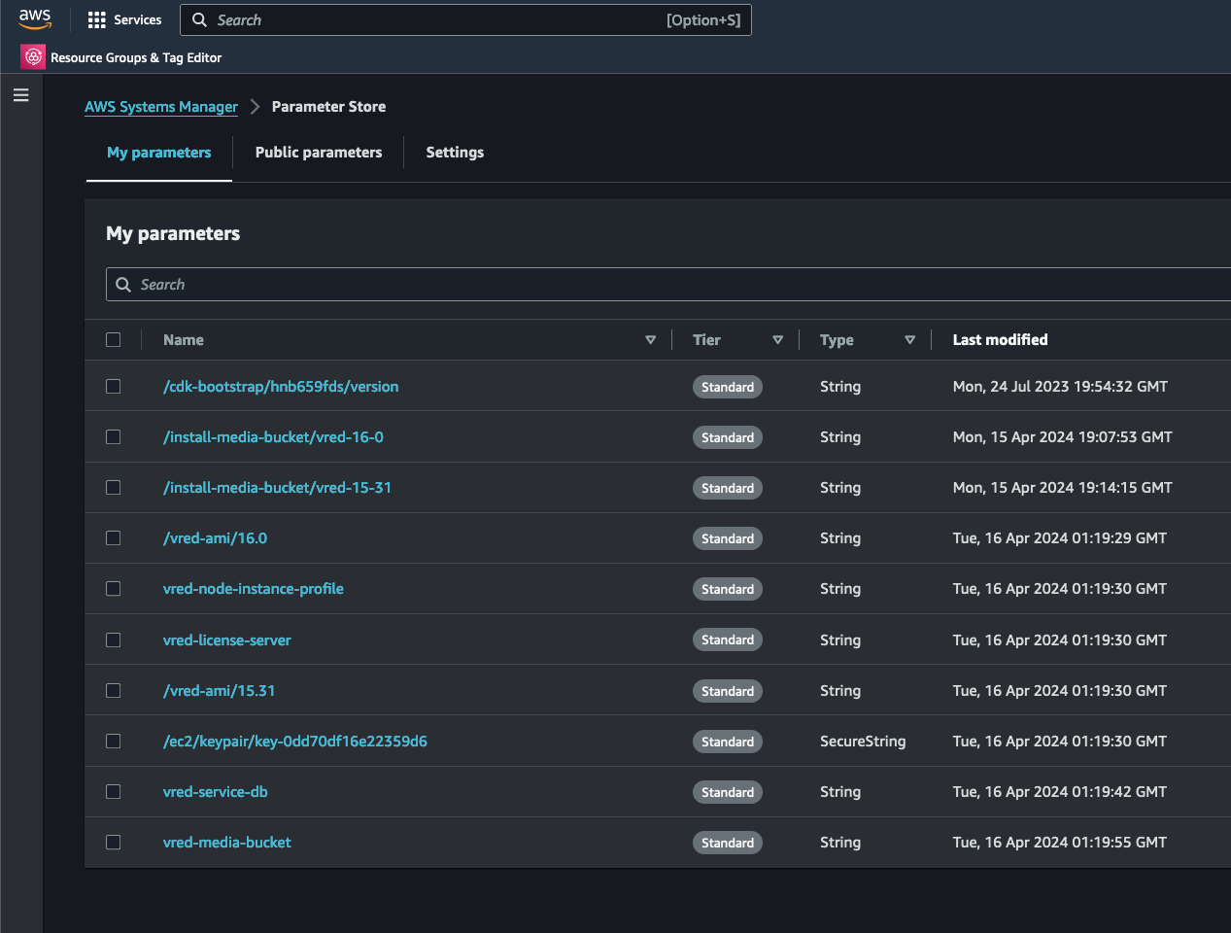Open the Tier column filter dropdown

[778, 339]
